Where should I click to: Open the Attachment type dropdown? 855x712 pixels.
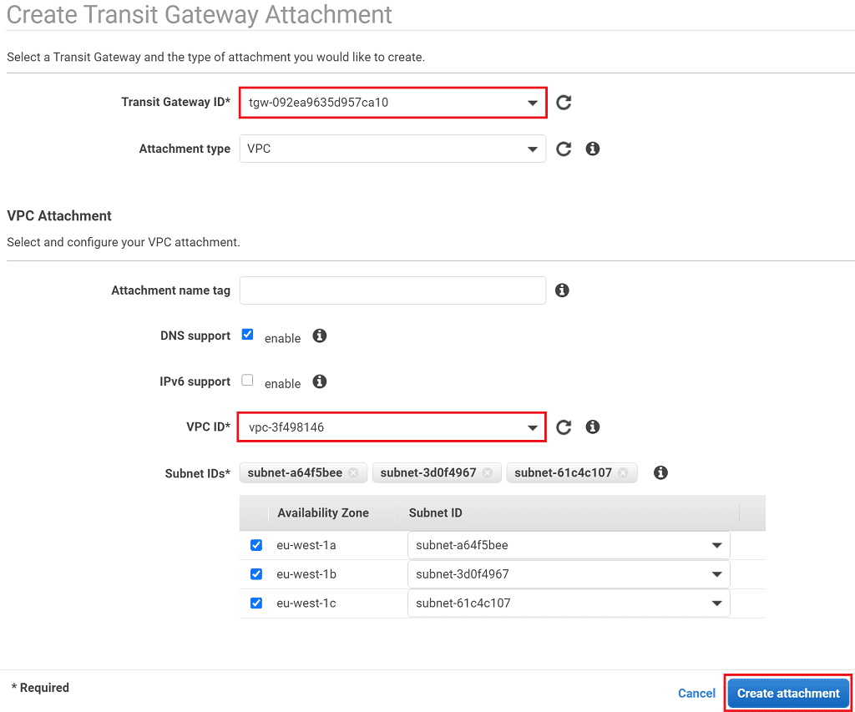click(392, 149)
